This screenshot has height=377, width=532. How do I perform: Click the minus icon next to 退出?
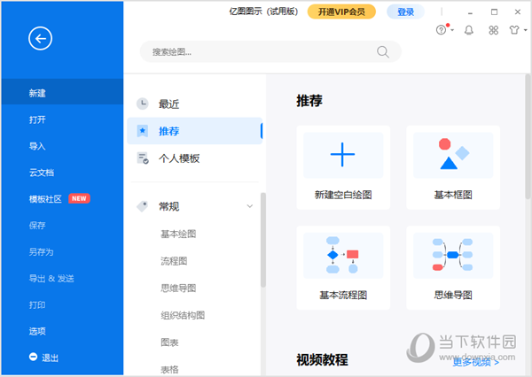coord(33,357)
